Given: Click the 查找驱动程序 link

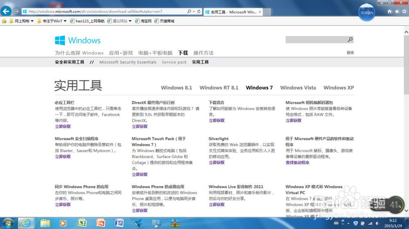Looking at the screenshot, I should click(x=297, y=163).
